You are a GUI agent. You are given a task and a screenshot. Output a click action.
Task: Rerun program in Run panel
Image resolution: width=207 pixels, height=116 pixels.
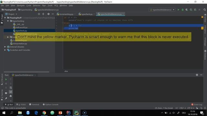pyautogui.click(x=6, y=79)
